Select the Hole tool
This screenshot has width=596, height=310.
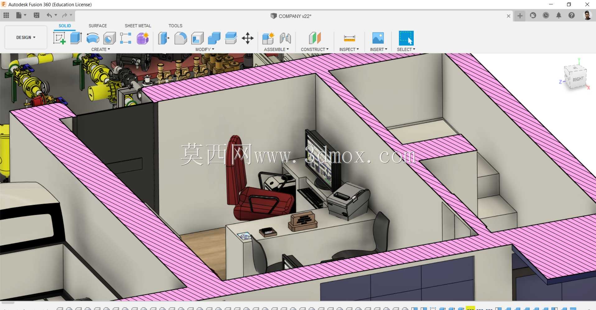click(x=109, y=38)
